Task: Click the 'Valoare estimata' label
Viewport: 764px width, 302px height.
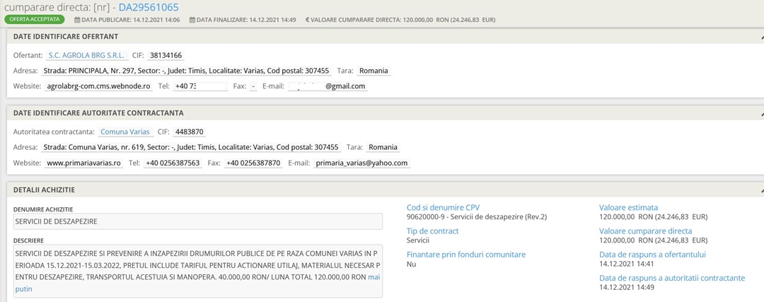Action: pyautogui.click(x=629, y=207)
